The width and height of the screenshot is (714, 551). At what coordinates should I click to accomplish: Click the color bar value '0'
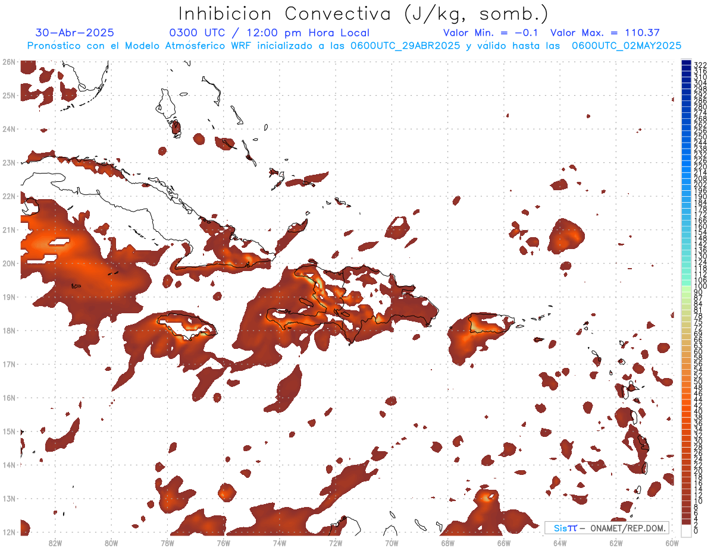(696, 531)
